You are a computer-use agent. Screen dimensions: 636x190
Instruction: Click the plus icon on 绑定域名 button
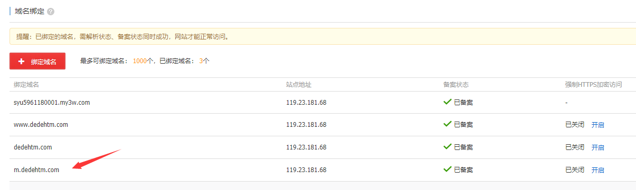click(22, 62)
